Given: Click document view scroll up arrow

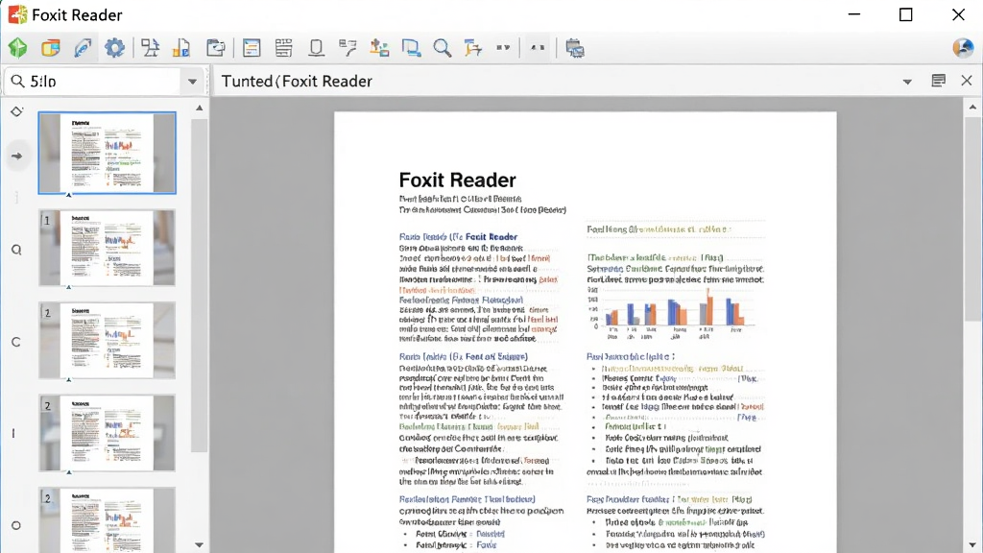Looking at the screenshot, I should click(x=972, y=108).
